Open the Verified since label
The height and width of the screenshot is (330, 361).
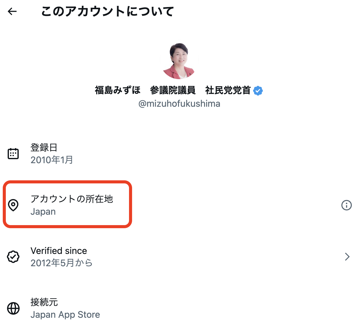click(x=59, y=251)
